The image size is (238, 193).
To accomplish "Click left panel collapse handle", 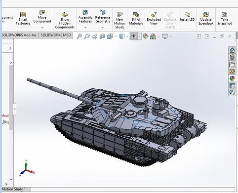I will [x=15, y=109].
